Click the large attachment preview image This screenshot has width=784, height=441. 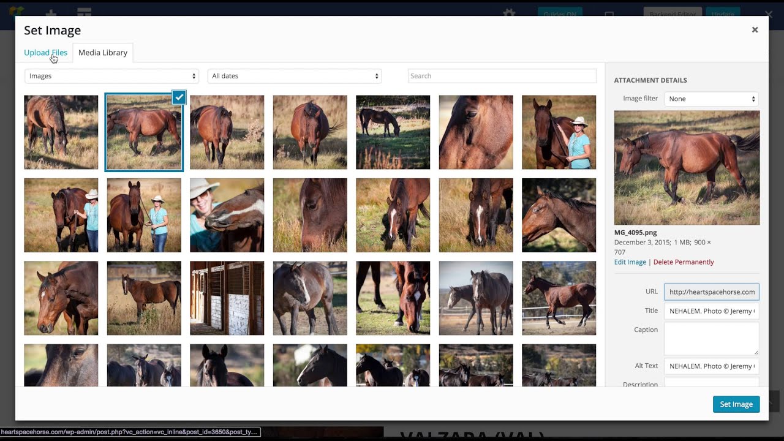pos(687,168)
